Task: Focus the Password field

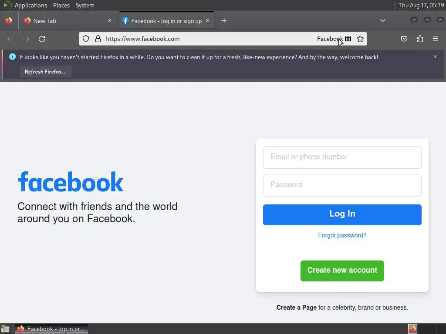Action: 342,185
